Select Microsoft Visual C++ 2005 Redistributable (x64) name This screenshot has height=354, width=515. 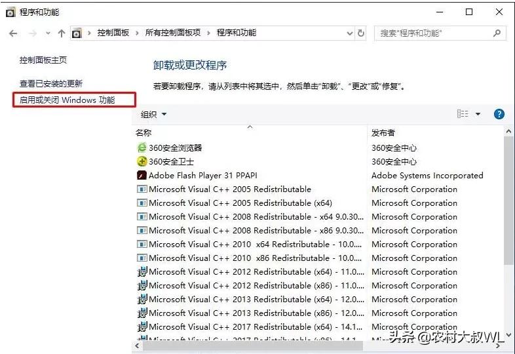pos(240,203)
